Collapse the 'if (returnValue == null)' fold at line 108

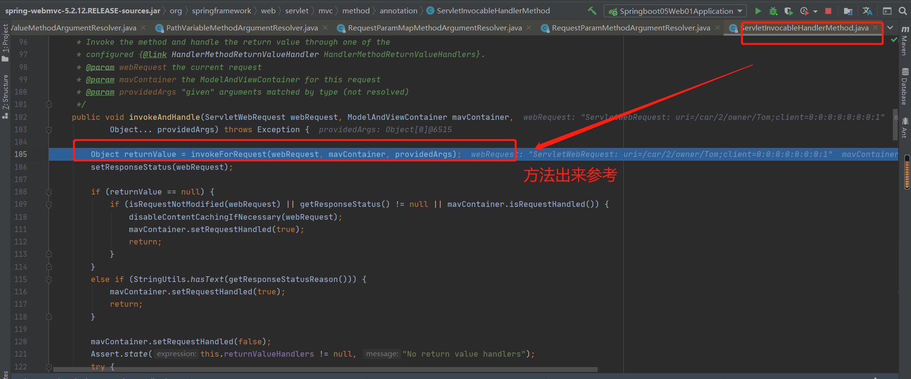click(x=49, y=192)
